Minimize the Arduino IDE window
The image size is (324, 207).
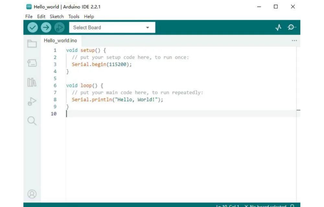pos(259,7)
